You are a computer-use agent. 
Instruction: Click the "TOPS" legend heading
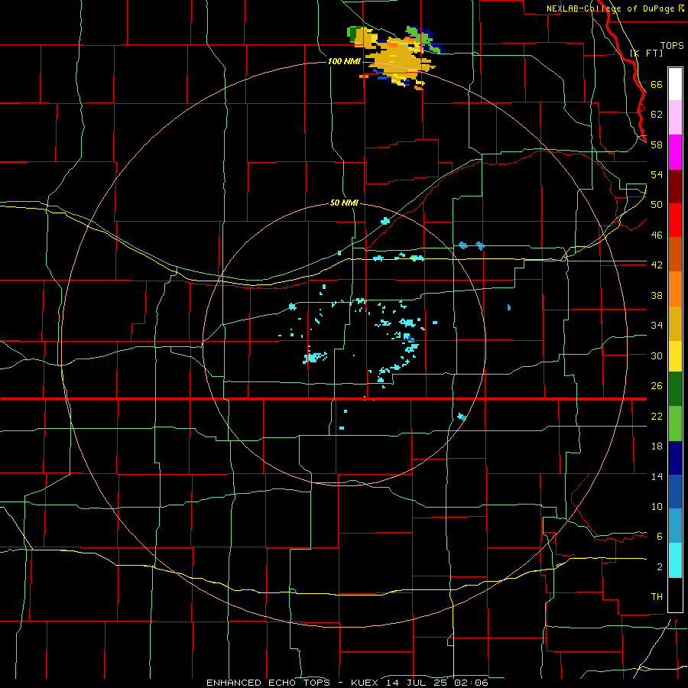[x=672, y=45]
